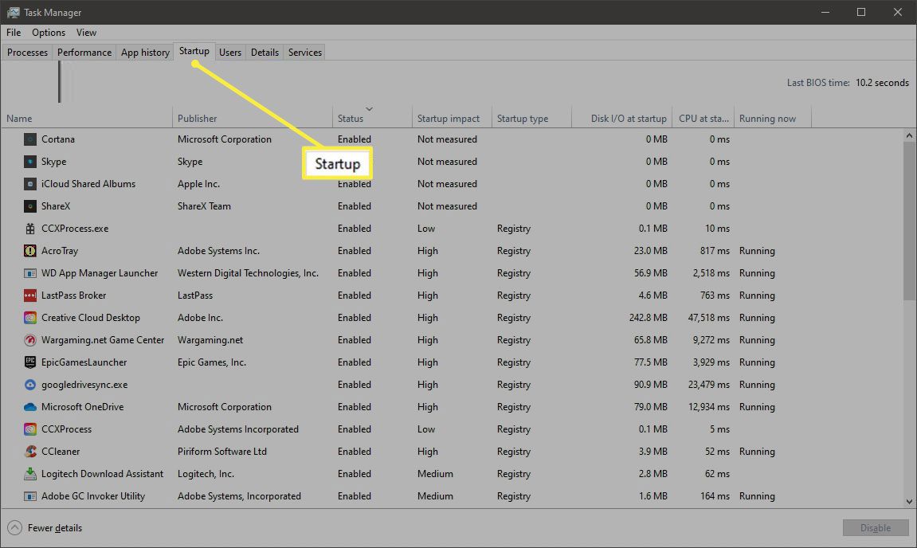Click the Adobe GC Invoker Utility icon
Screen dimensions: 917x548
click(29, 496)
